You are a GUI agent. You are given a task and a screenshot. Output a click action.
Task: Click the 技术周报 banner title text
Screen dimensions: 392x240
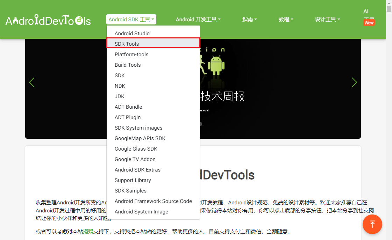[x=222, y=96]
